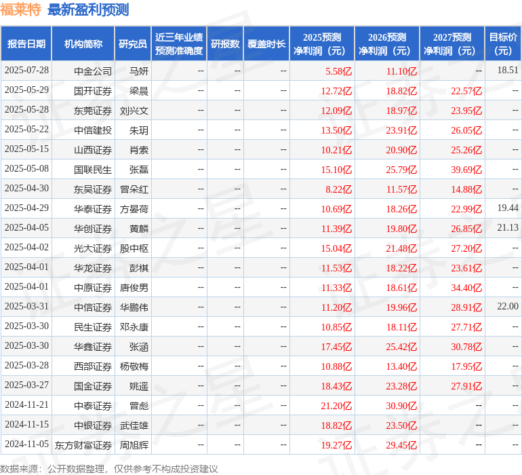Click the 39.69亿 profit forecast value

466,169
